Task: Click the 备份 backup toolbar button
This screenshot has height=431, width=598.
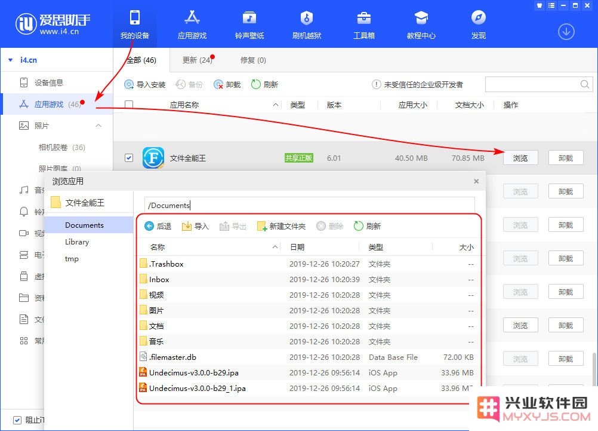Action: (189, 84)
